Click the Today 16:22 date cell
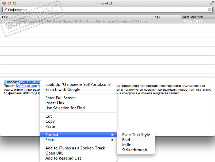This screenshot has height=162, width=215. [193, 21]
